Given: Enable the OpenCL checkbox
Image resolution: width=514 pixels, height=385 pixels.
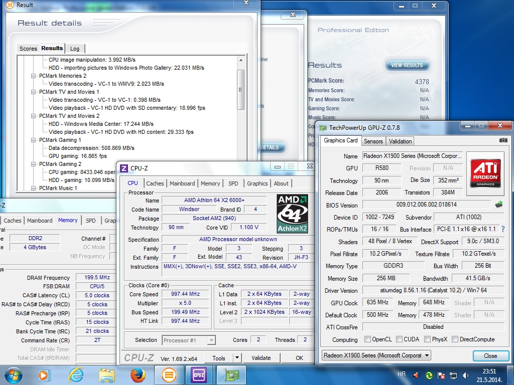Looking at the screenshot, I should 368,339.
